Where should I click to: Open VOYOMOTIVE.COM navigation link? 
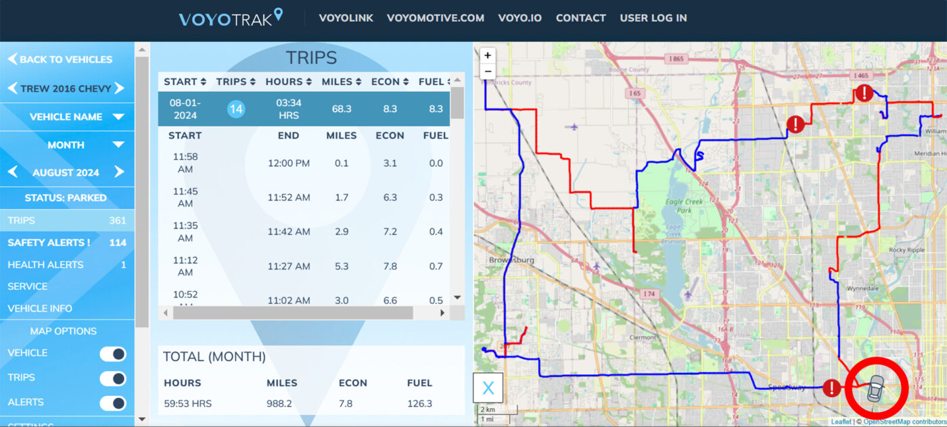pos(436,18)
